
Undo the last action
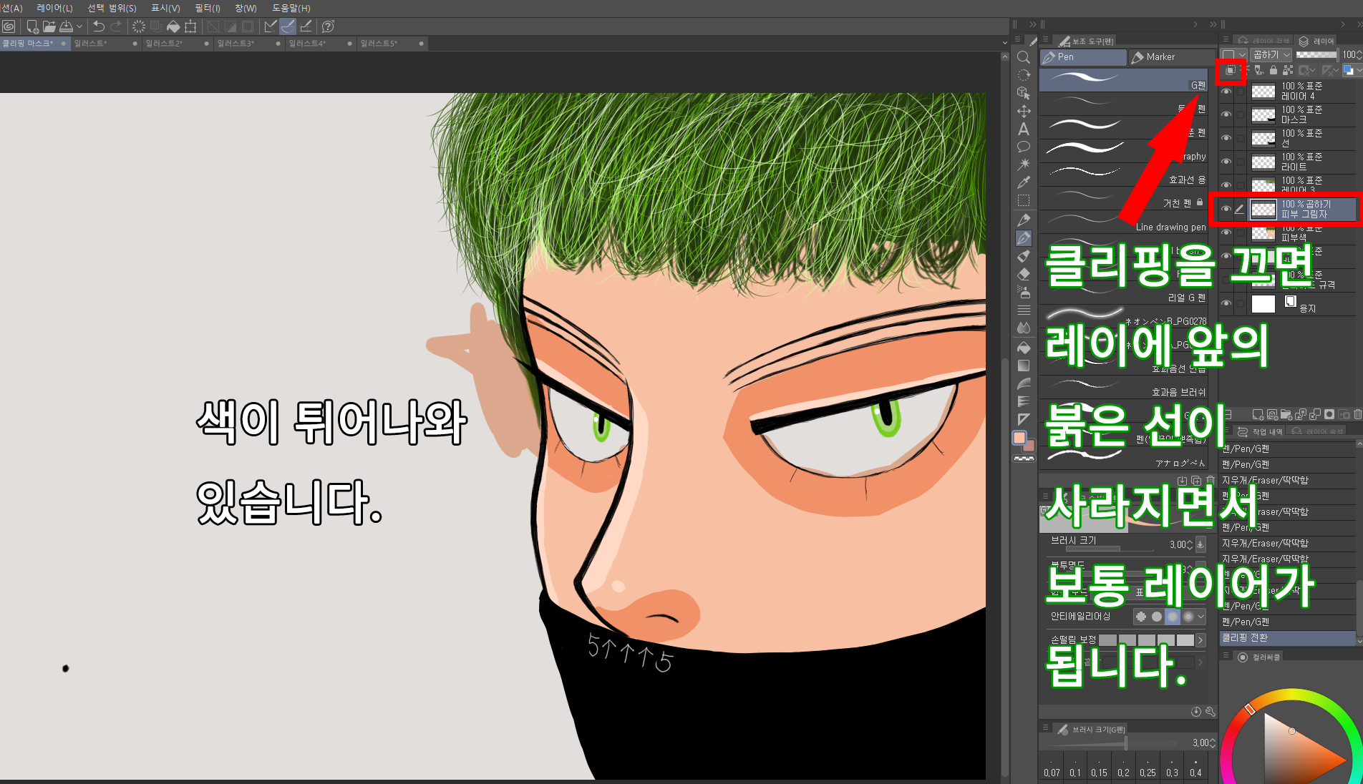pos(99,26)
